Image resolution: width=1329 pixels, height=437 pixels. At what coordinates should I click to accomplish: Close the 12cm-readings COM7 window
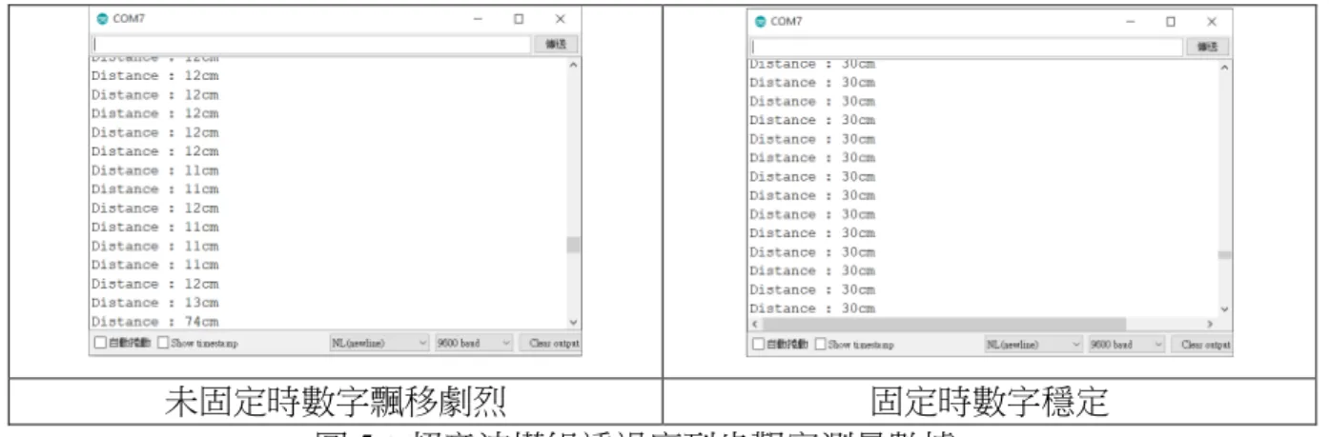point(561,19)
